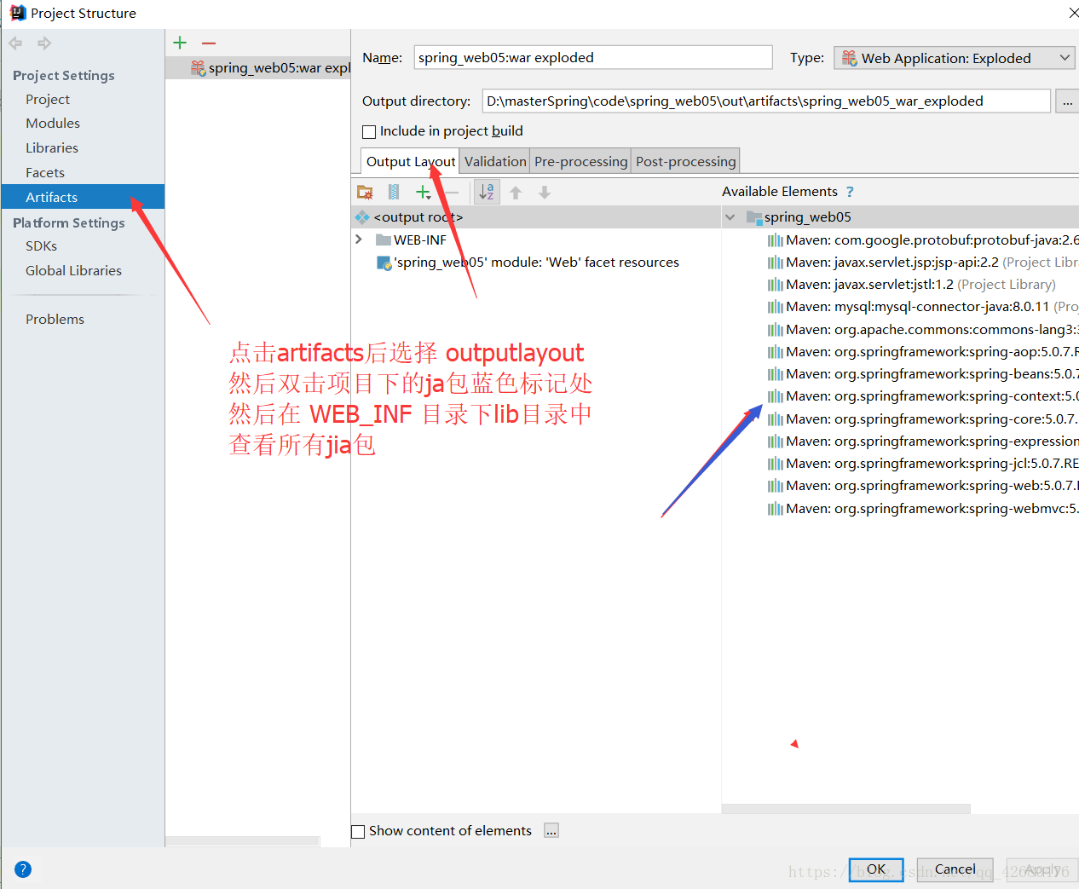Open SDKs platform settings
Screen dimensions: 1079x889
(41, 246)
